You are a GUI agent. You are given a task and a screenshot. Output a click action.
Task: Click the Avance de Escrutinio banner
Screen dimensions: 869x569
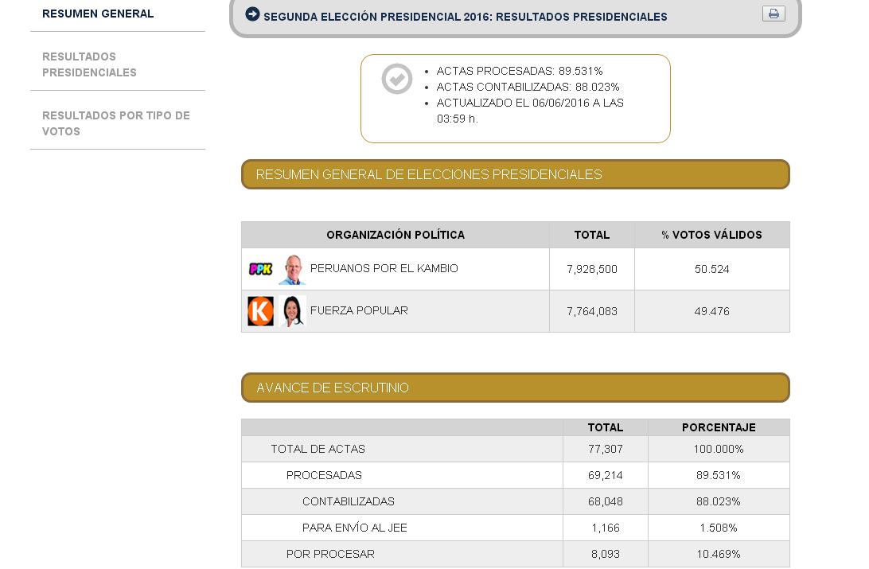[516, 388]
